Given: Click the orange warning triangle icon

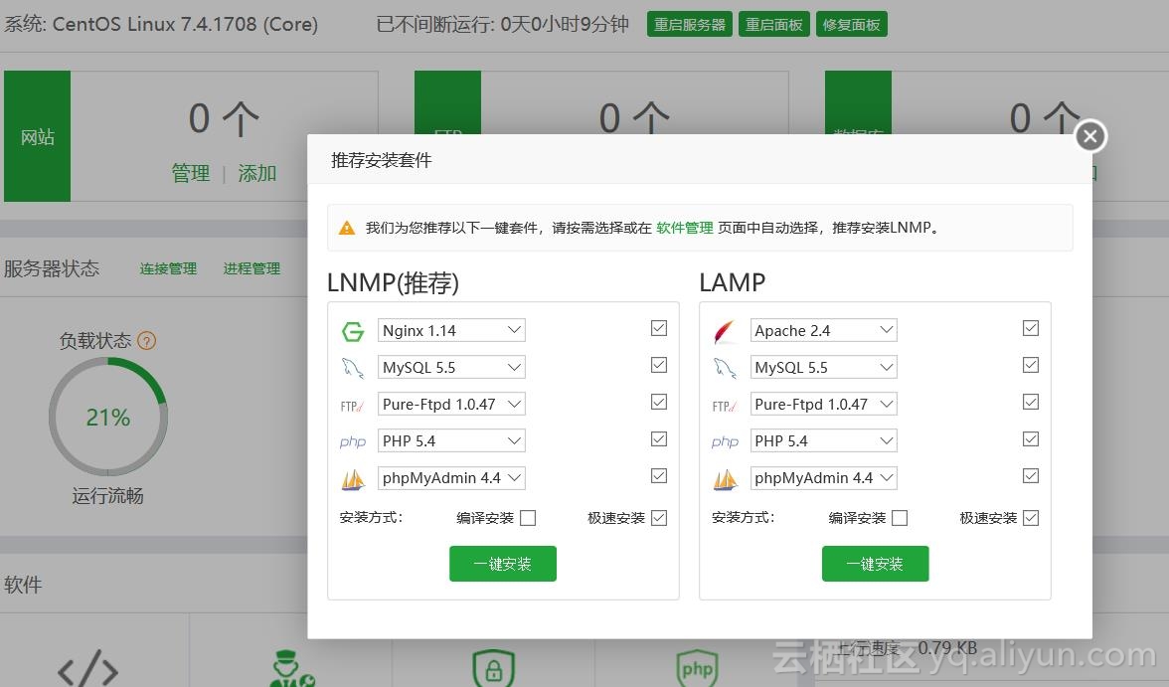Looking at the screenshot, I should (x=347, y=228).
